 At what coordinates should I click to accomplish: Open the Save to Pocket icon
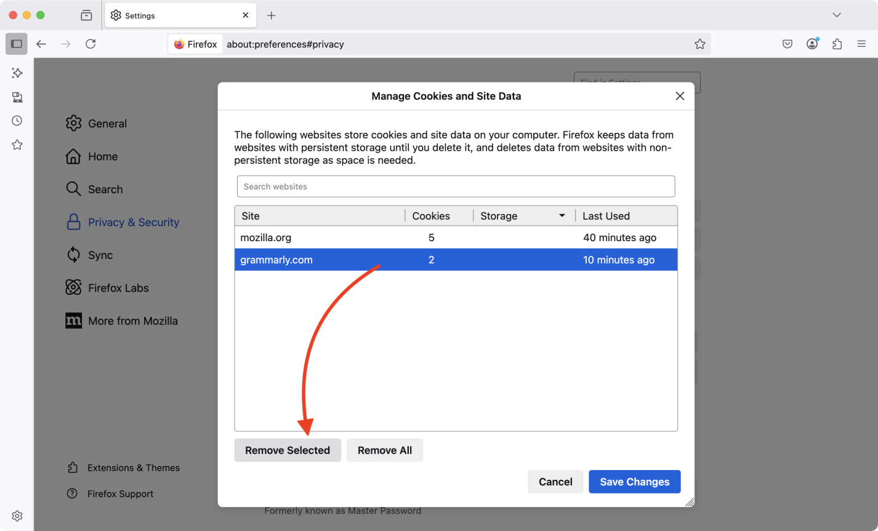tap(787, 44)
